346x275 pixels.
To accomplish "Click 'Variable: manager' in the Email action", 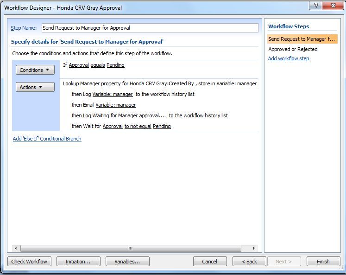I will (116, 105).
